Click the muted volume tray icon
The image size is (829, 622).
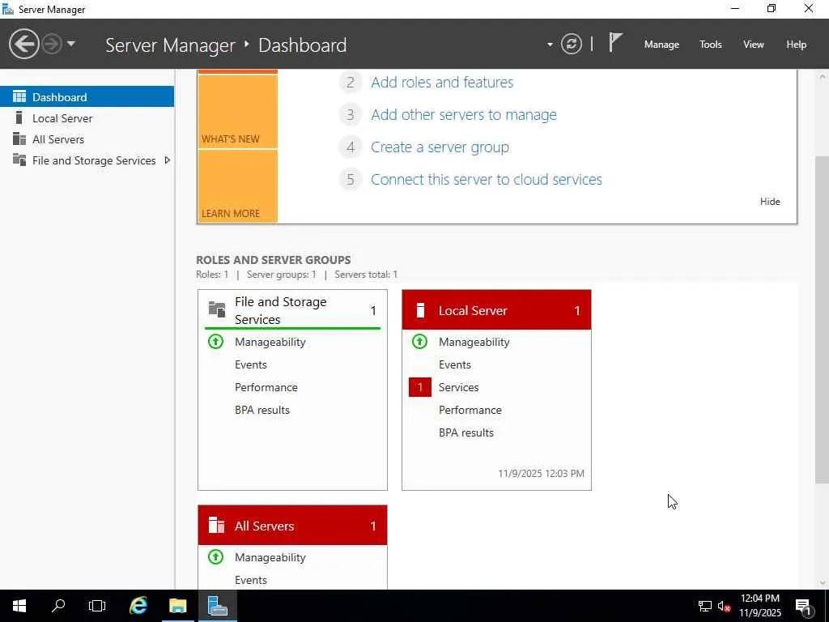pos(724,606)
